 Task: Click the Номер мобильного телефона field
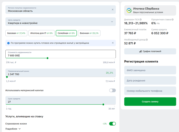[150, 91]
